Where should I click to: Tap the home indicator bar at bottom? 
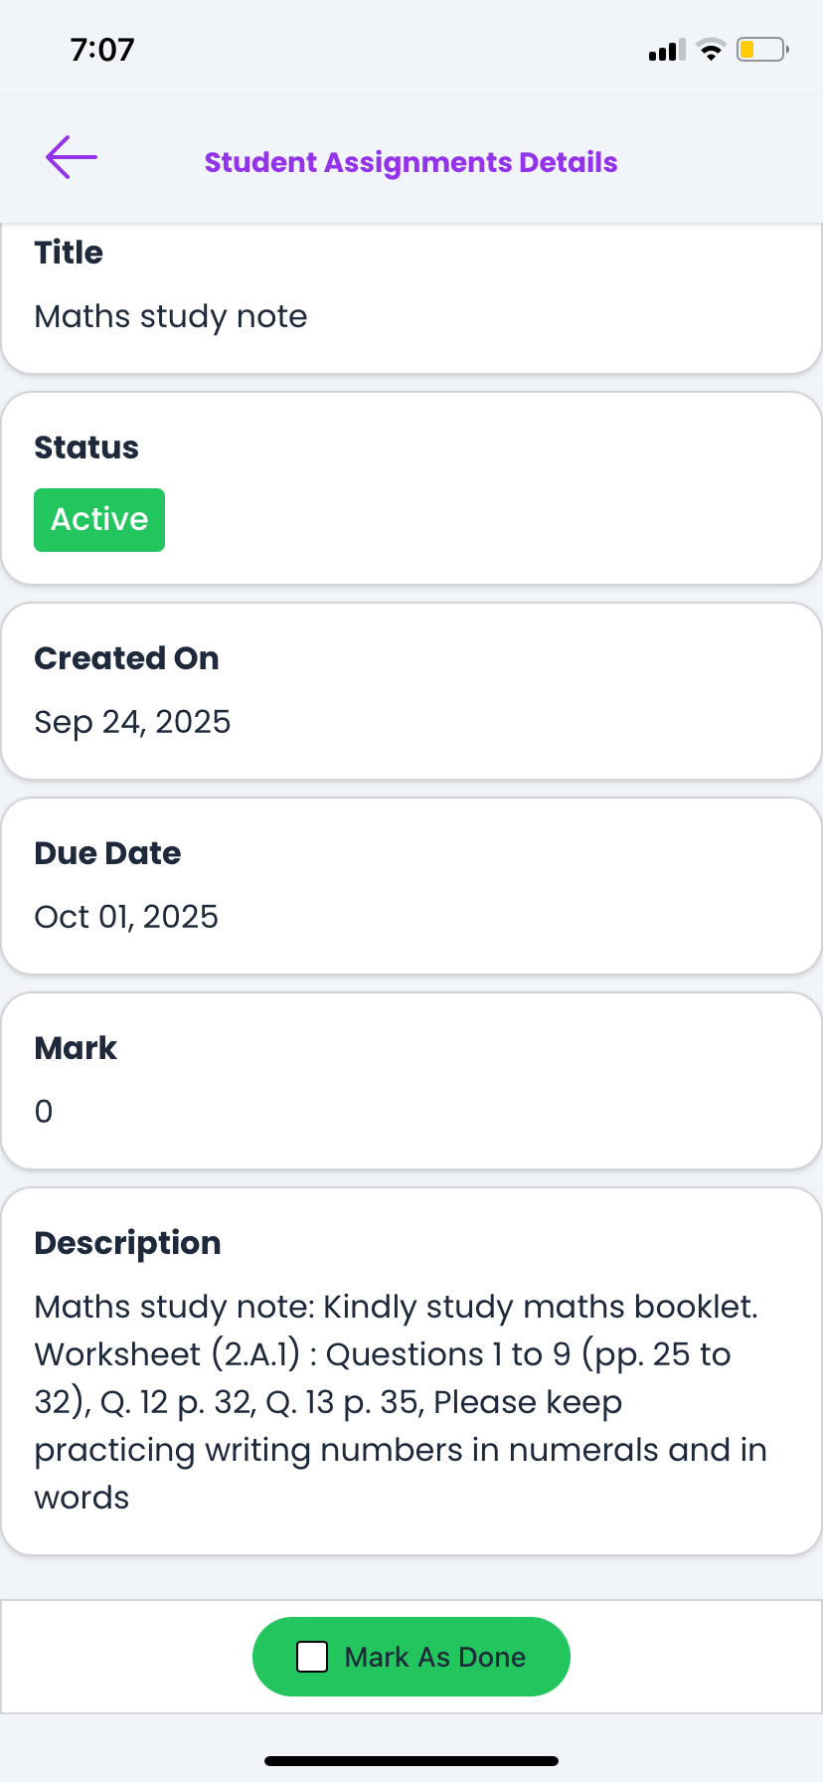coord(411,1761)
